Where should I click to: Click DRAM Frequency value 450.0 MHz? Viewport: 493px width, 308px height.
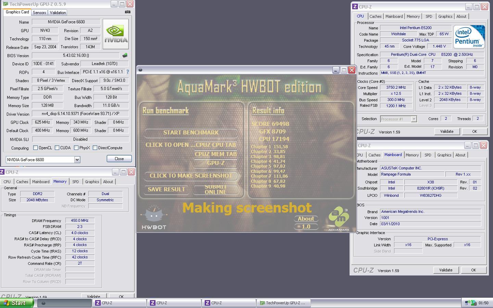click(x=80, y=221)
